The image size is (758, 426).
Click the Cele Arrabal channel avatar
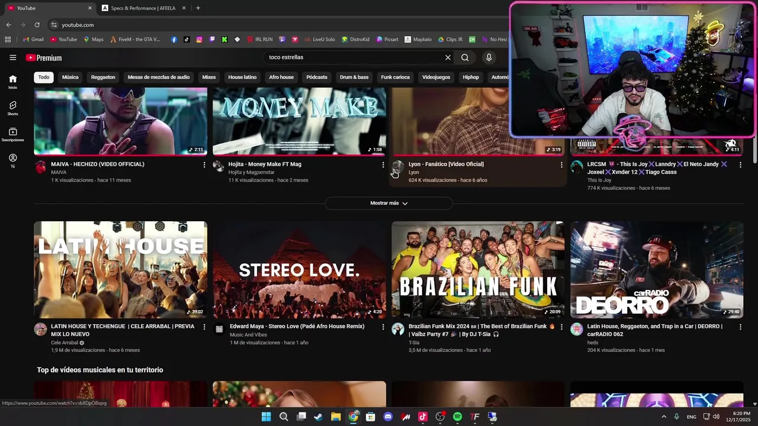tap(40, 329)
